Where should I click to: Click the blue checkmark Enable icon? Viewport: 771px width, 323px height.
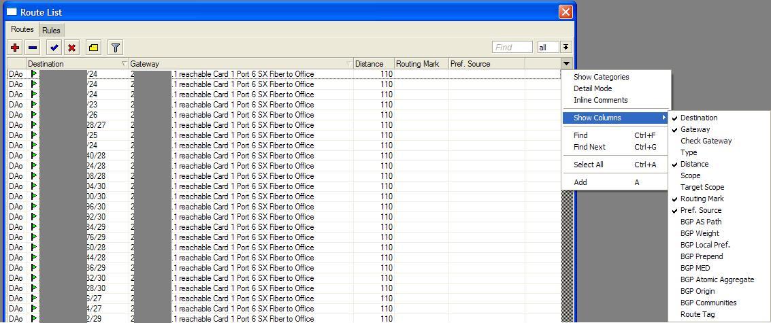click(x=54, y=48)
